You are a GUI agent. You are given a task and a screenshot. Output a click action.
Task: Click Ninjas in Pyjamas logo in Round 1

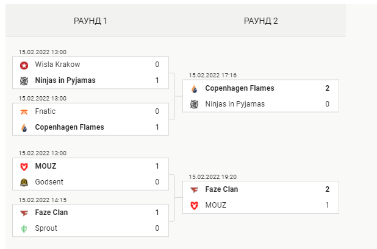click(24, 81)
